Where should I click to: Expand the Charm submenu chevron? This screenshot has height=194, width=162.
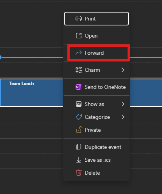click(123, 70)
